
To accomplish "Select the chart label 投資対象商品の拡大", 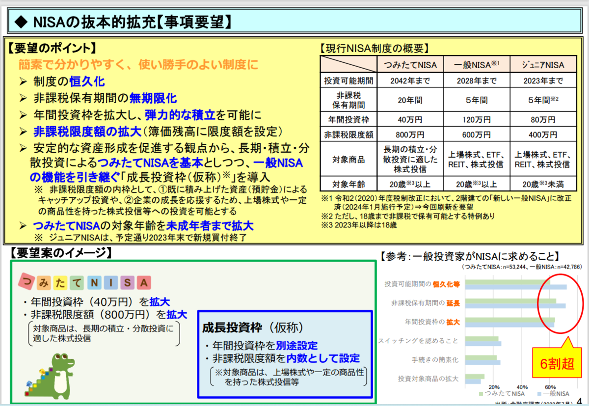I will coord(428,379).
